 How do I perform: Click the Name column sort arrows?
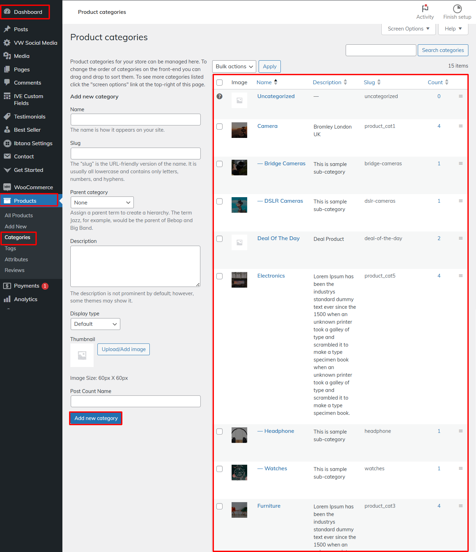point(276,82)
